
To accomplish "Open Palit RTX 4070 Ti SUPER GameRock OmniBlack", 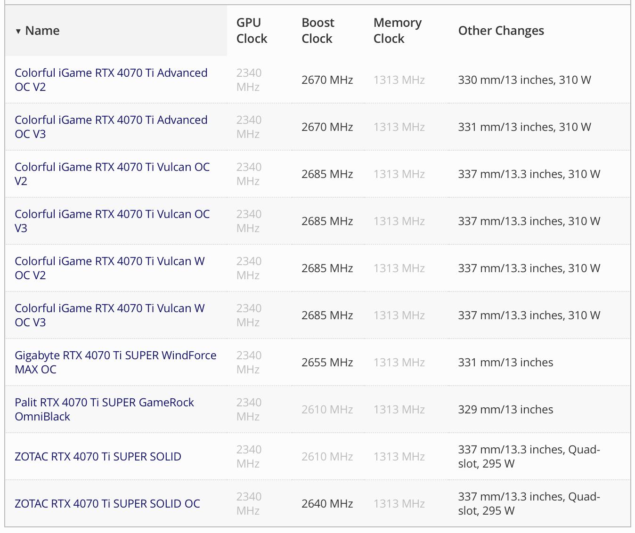I will [104, 409].
